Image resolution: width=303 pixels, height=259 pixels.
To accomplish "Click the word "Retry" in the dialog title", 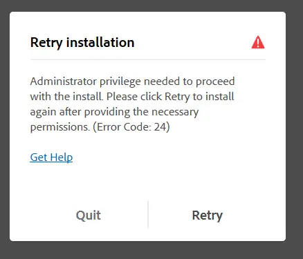I will pos(46,43).
